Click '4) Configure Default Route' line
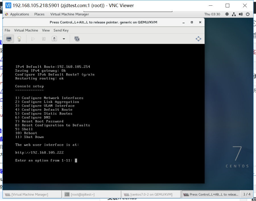Screen dimensions: 256x201 pyautogui.click(x=44, y=110)
